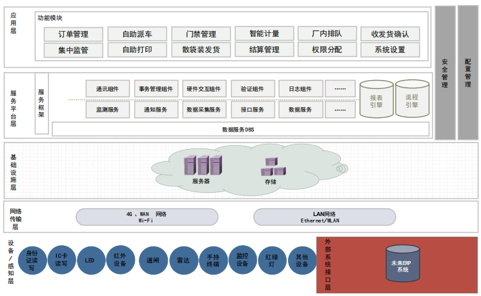481x296 pixels.
Task: Select the 报表引擎 cylinder
Action: pyautogui.click(x=376, y=99)
